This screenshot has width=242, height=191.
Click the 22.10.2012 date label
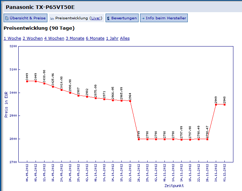point(130,173)
